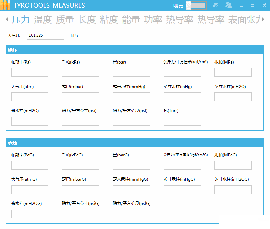The height and width of the screenshot is (229, 270).
Task: Click the 英寸水柱(inH2O) input field
Action: (x=233, y=97)
